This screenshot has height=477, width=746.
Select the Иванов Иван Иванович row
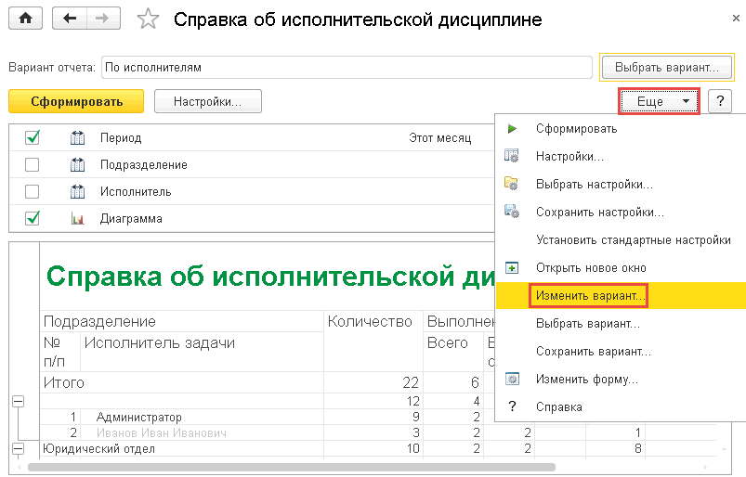pos(162,432)
